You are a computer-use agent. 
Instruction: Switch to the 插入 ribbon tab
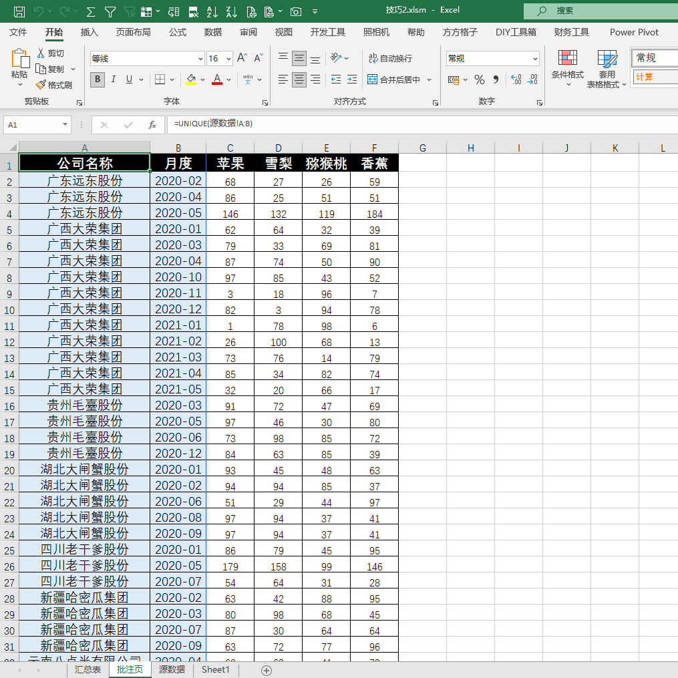pyautogui.click(x=89, y=32)
